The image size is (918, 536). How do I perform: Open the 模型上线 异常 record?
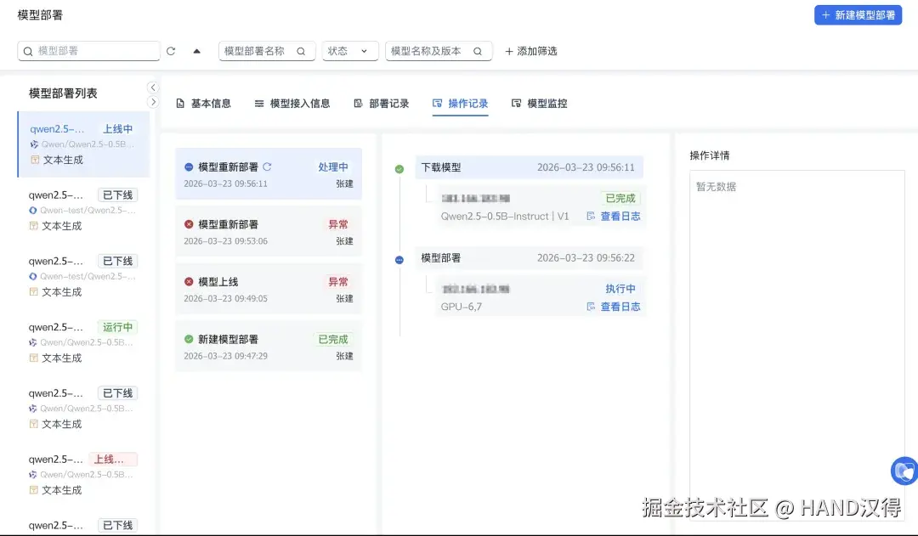click(269, 289)
